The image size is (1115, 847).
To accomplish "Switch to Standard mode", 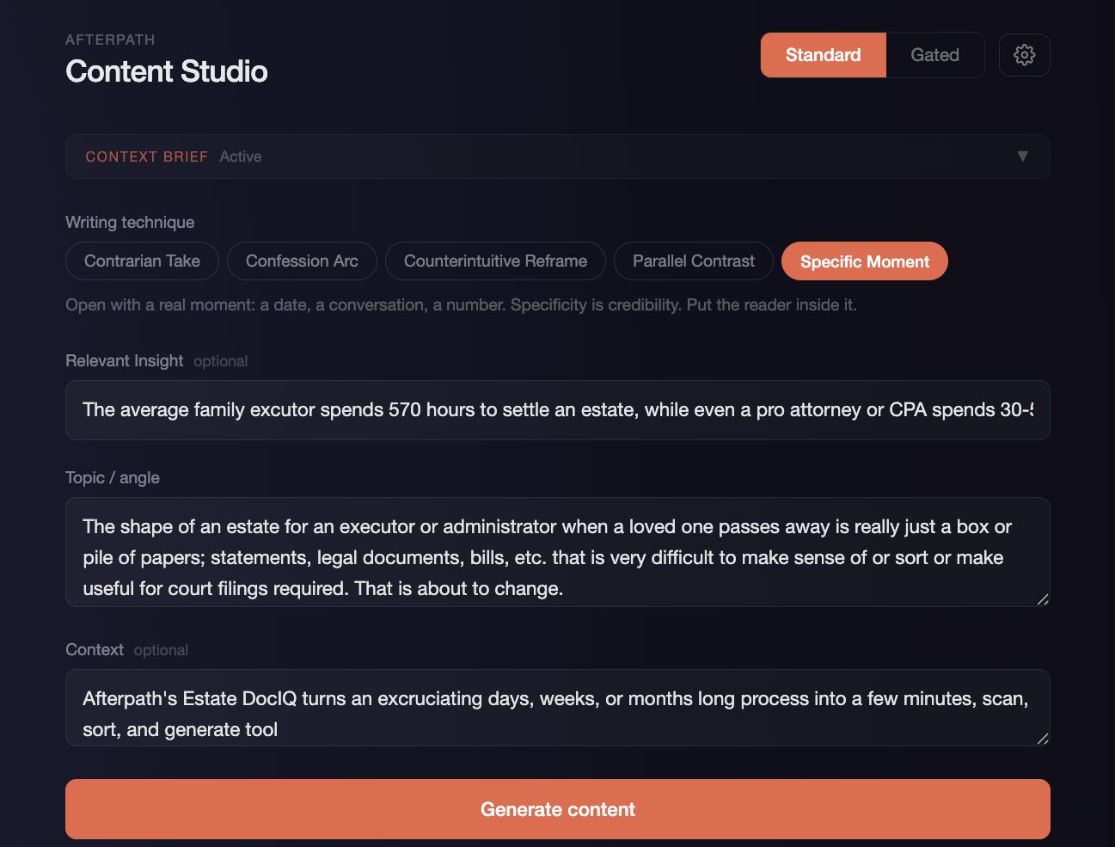I will [x=823, y=55].
